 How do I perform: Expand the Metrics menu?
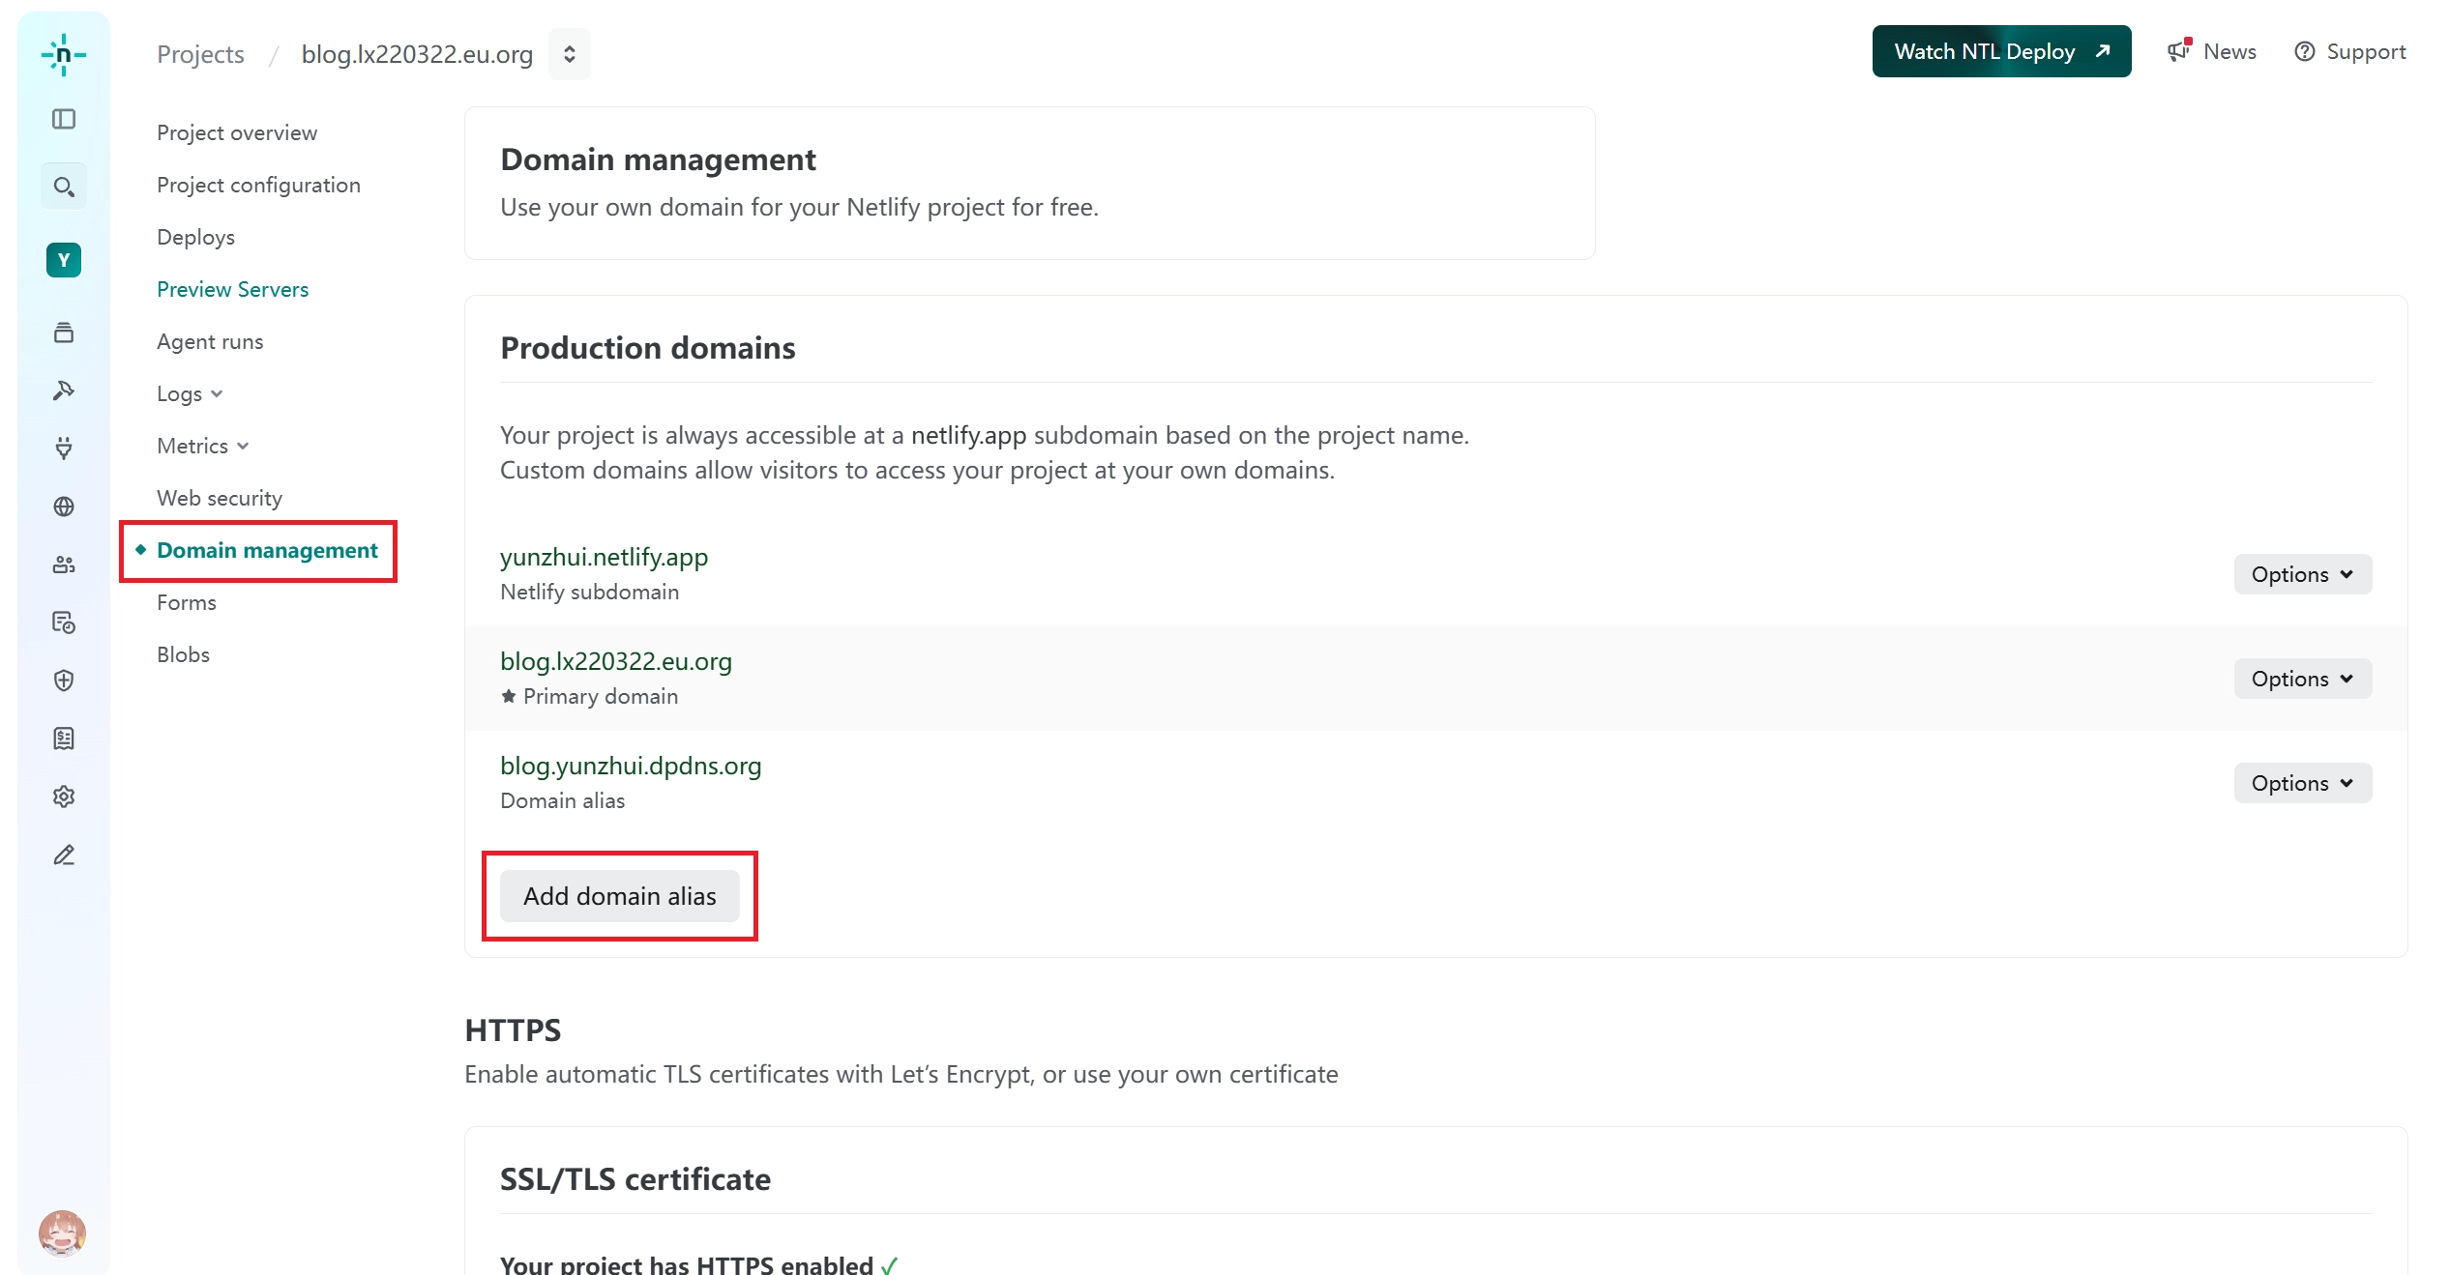pos(202,446)
